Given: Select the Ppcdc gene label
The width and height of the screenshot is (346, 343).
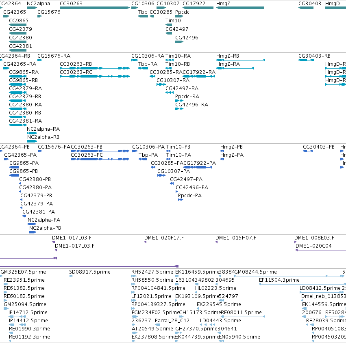Looking at the screenshot, I should pyautogui.click(x=182, y=12).
